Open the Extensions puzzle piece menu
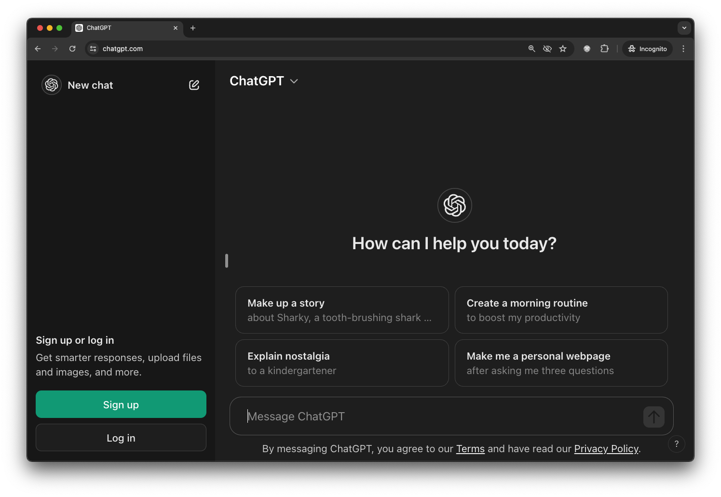 604,49
